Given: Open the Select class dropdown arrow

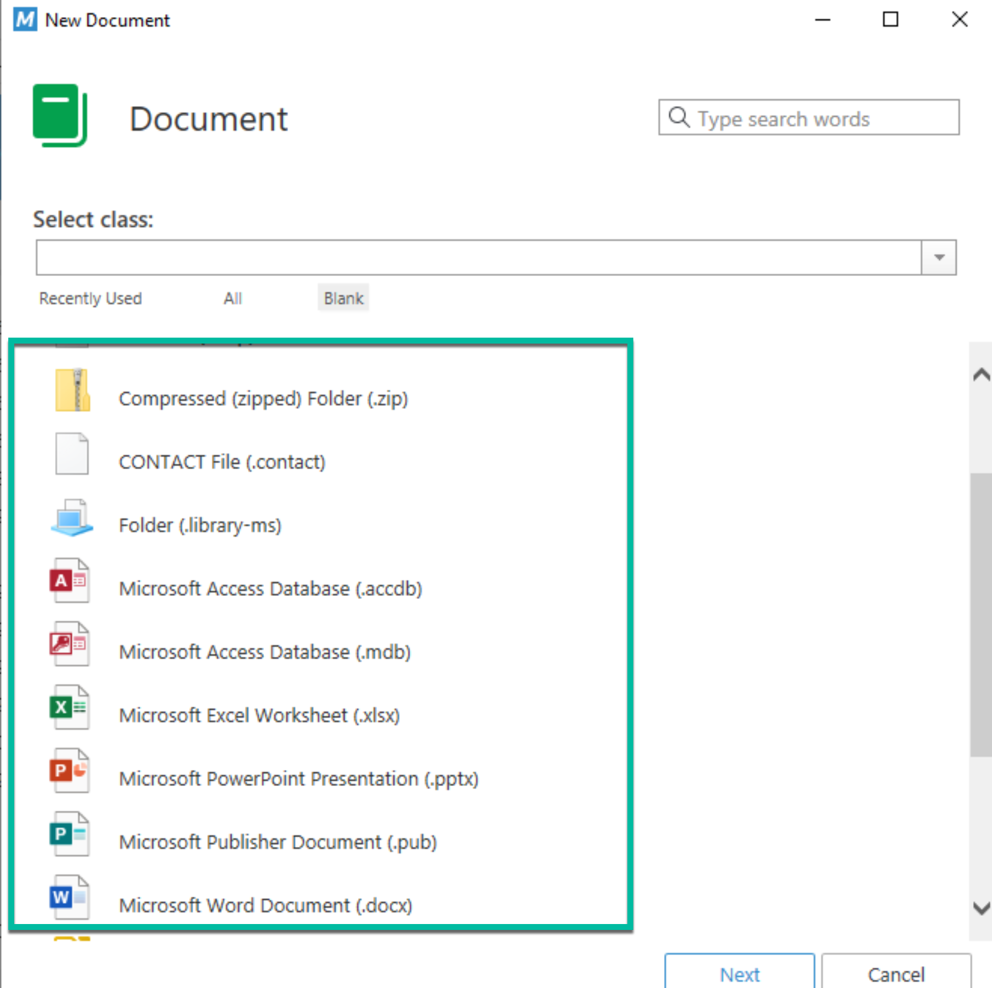Looking at the screenshot, I should point(939,258).
